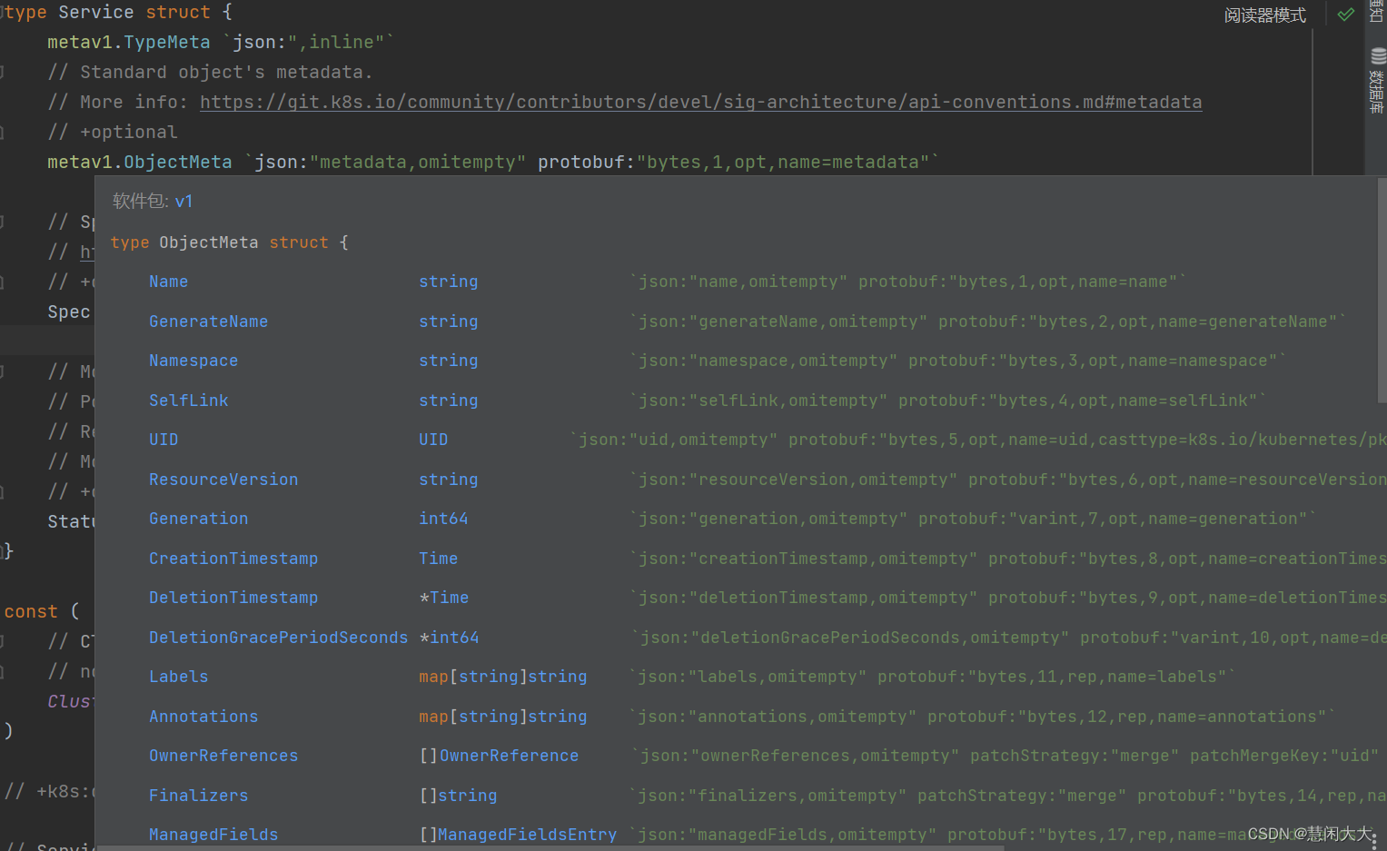This screenshot has width=1387, height=851.
Task: Click the editor's vertical scrollbar track
Action: (x=1313, y=100)
